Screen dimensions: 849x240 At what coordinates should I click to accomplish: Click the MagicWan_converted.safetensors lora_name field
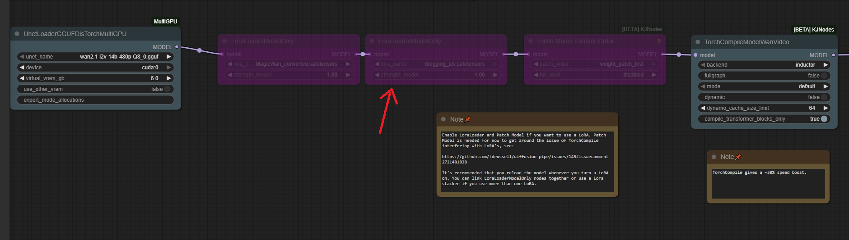[x=289, y=64]
